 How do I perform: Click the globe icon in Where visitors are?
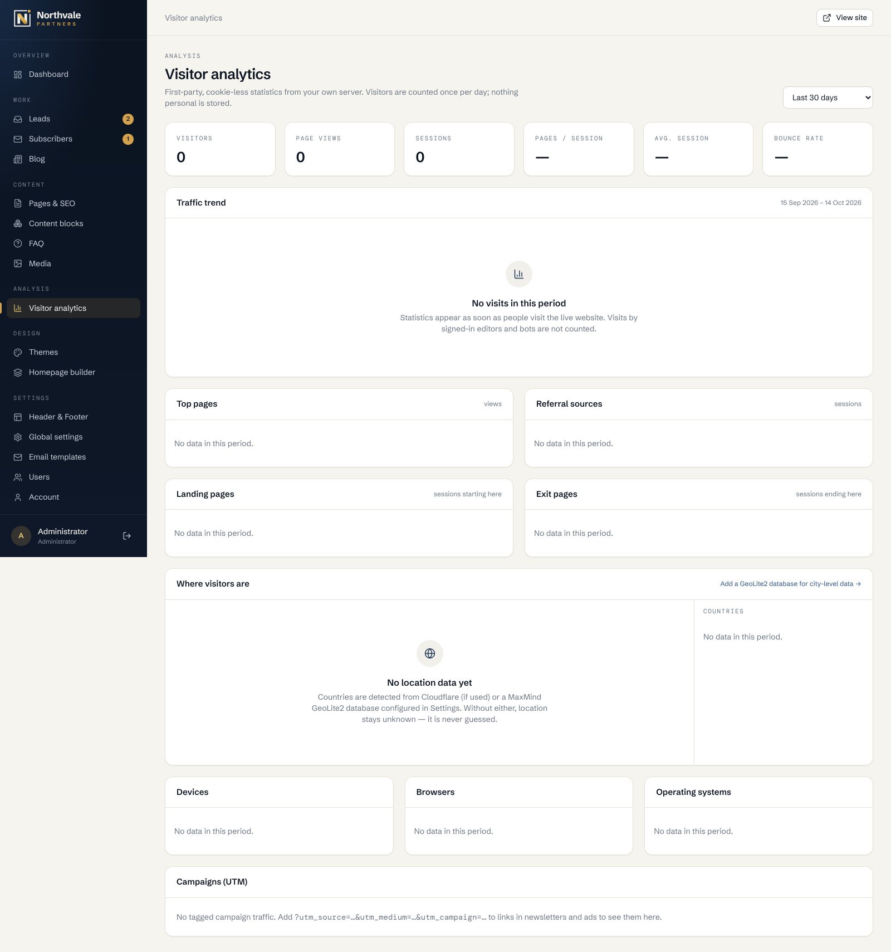(x=430, y=653)
